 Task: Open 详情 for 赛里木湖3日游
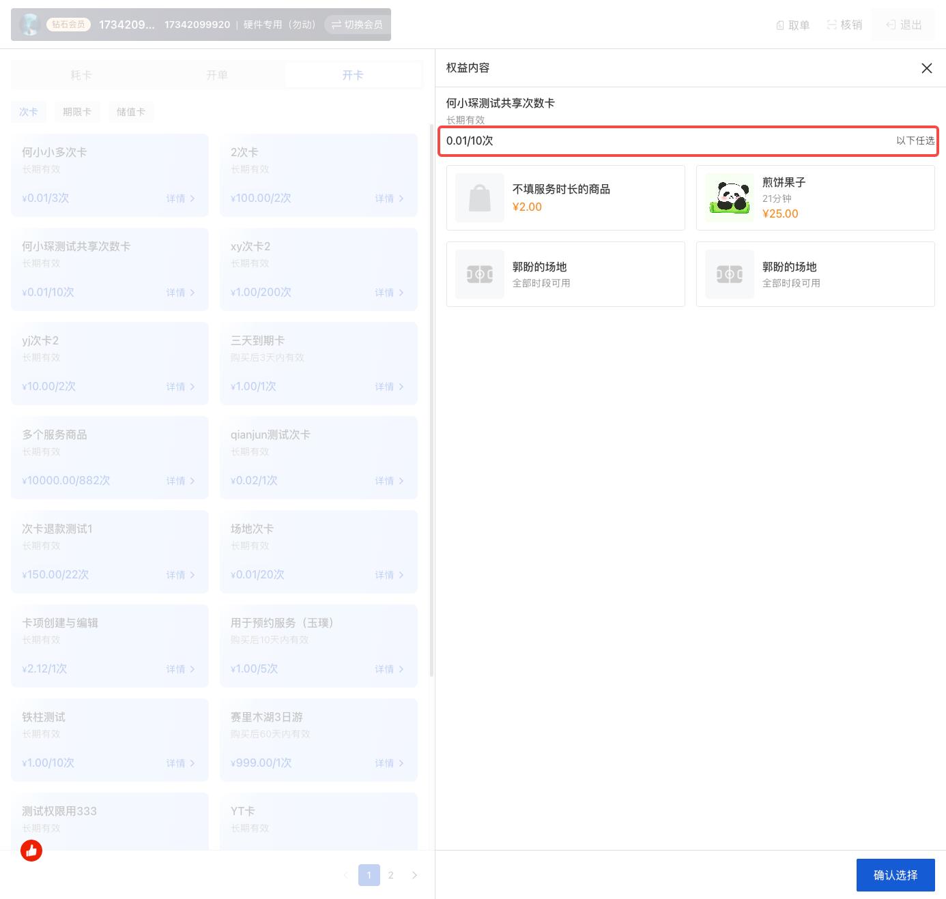pos(389,763)
